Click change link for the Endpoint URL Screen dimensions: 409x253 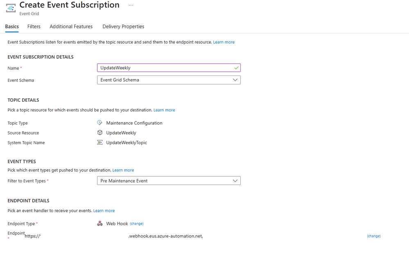pos(374,236)
